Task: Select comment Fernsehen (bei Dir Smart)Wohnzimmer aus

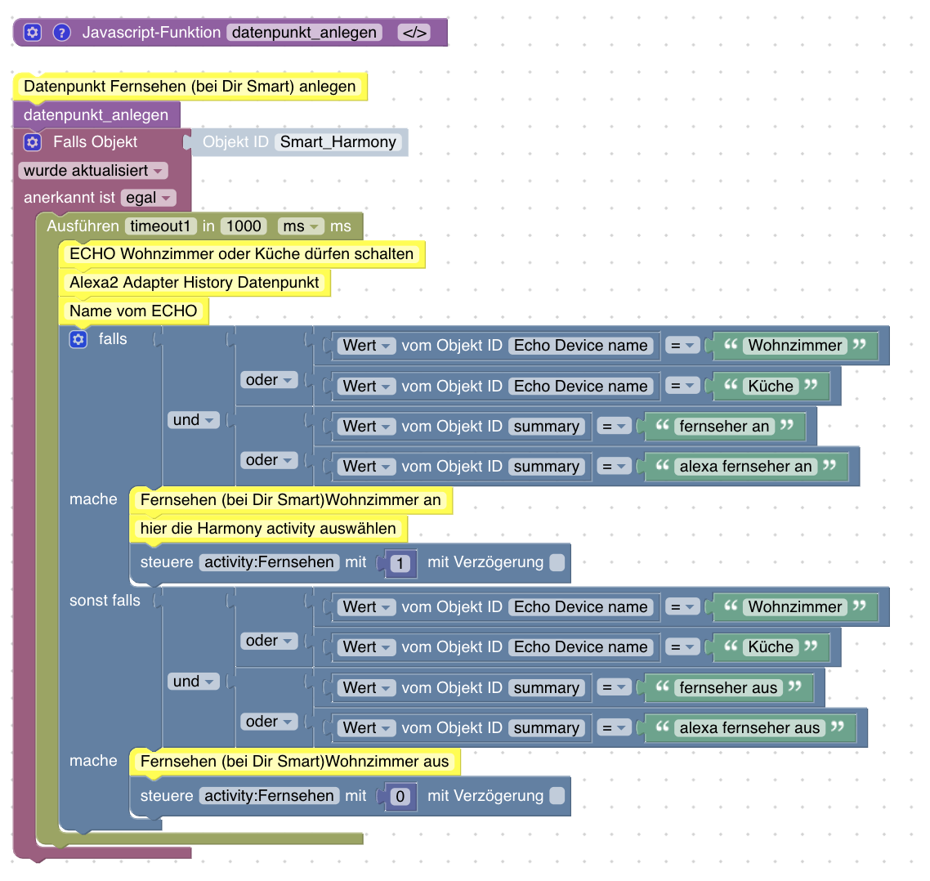Action: [x=295, y=761]
